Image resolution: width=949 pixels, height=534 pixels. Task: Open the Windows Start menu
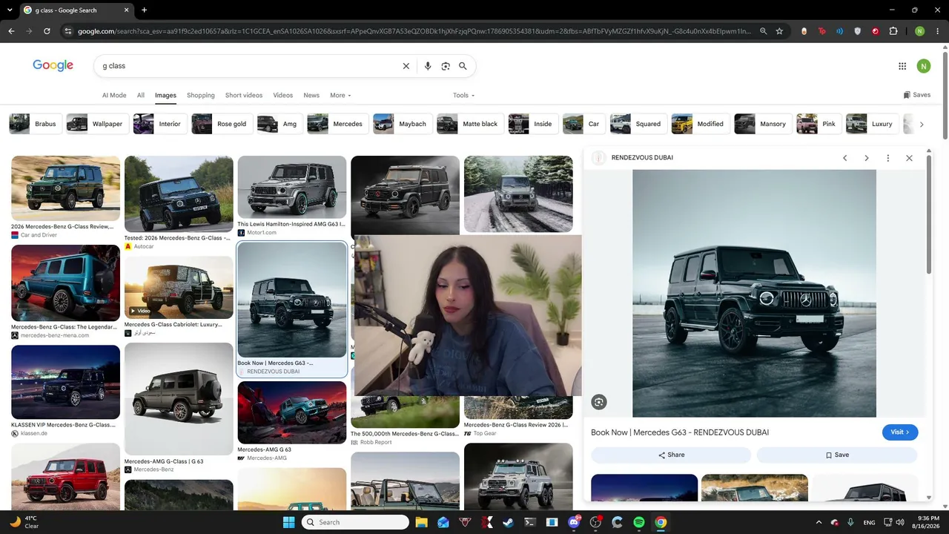(288, 522)
